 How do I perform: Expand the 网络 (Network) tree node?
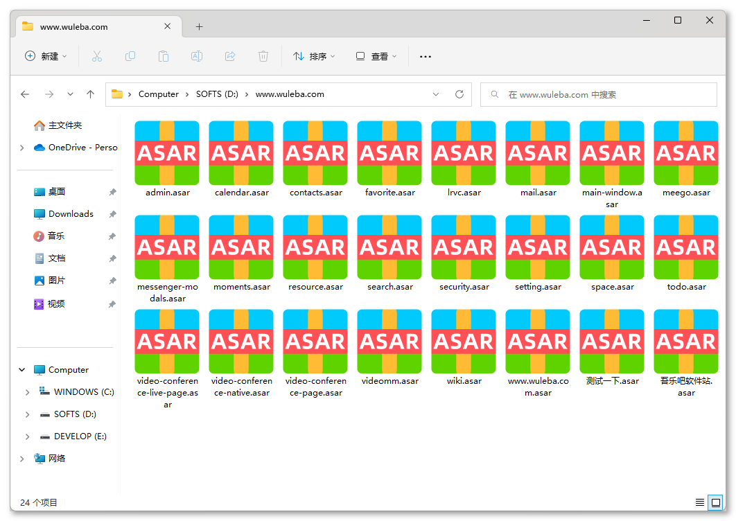(x=22, y=459)
